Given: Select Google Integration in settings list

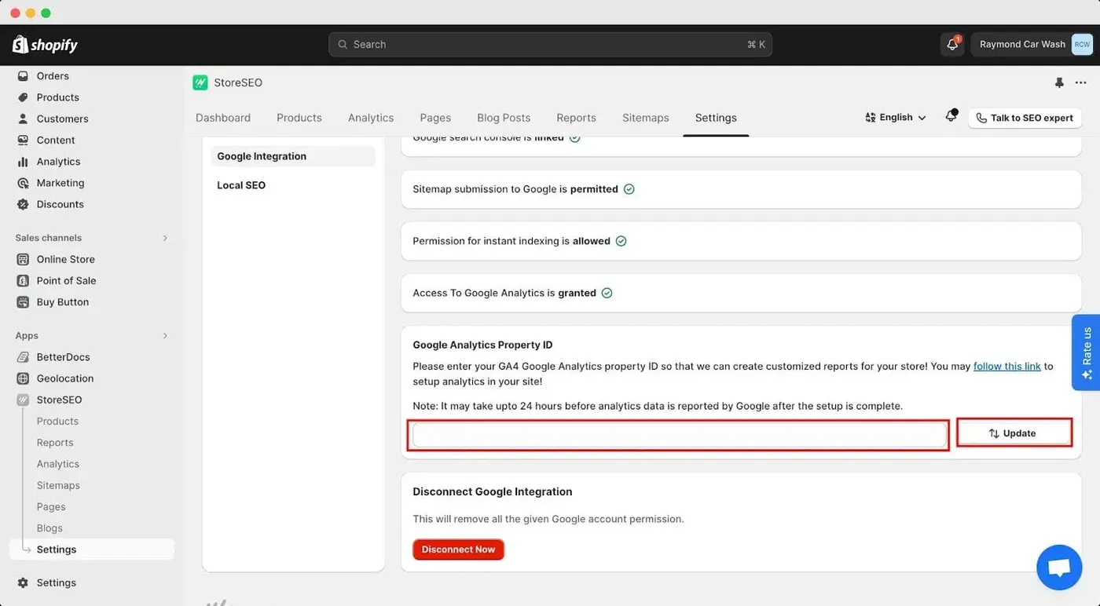Looking at the screenshot, I should point(293,156).
